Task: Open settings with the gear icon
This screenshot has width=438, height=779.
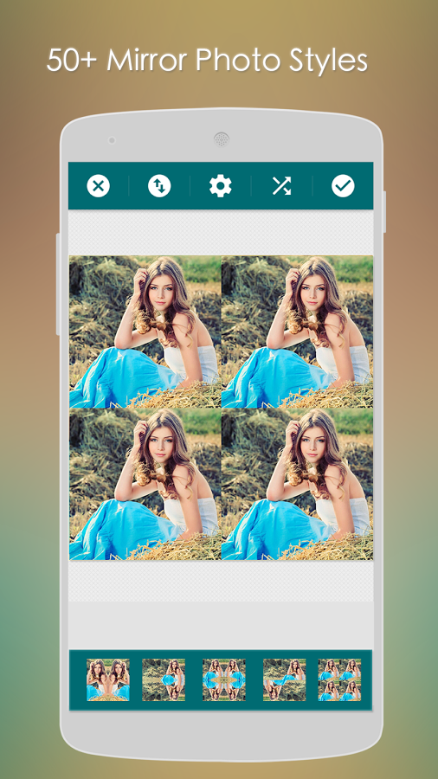Action: pos(221,186)
